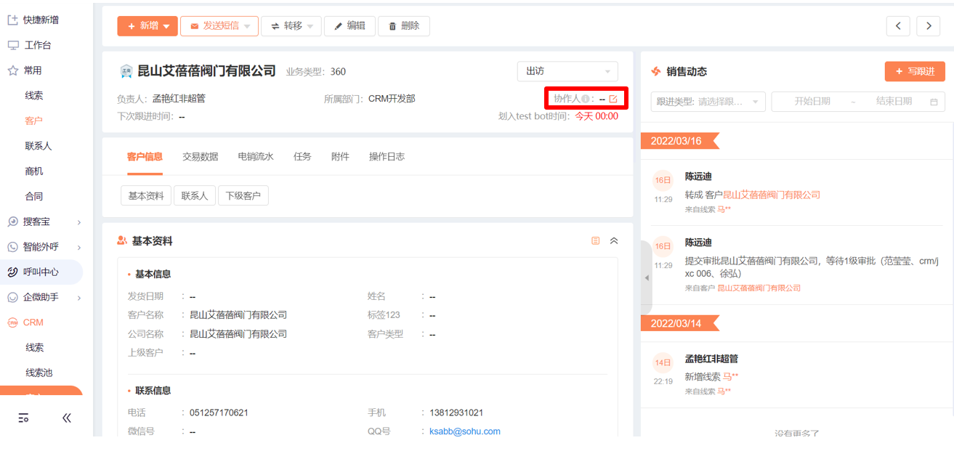Screen dimensions: 954x451
Task: Switch to the 任务 tab
Action: [302, 156]
